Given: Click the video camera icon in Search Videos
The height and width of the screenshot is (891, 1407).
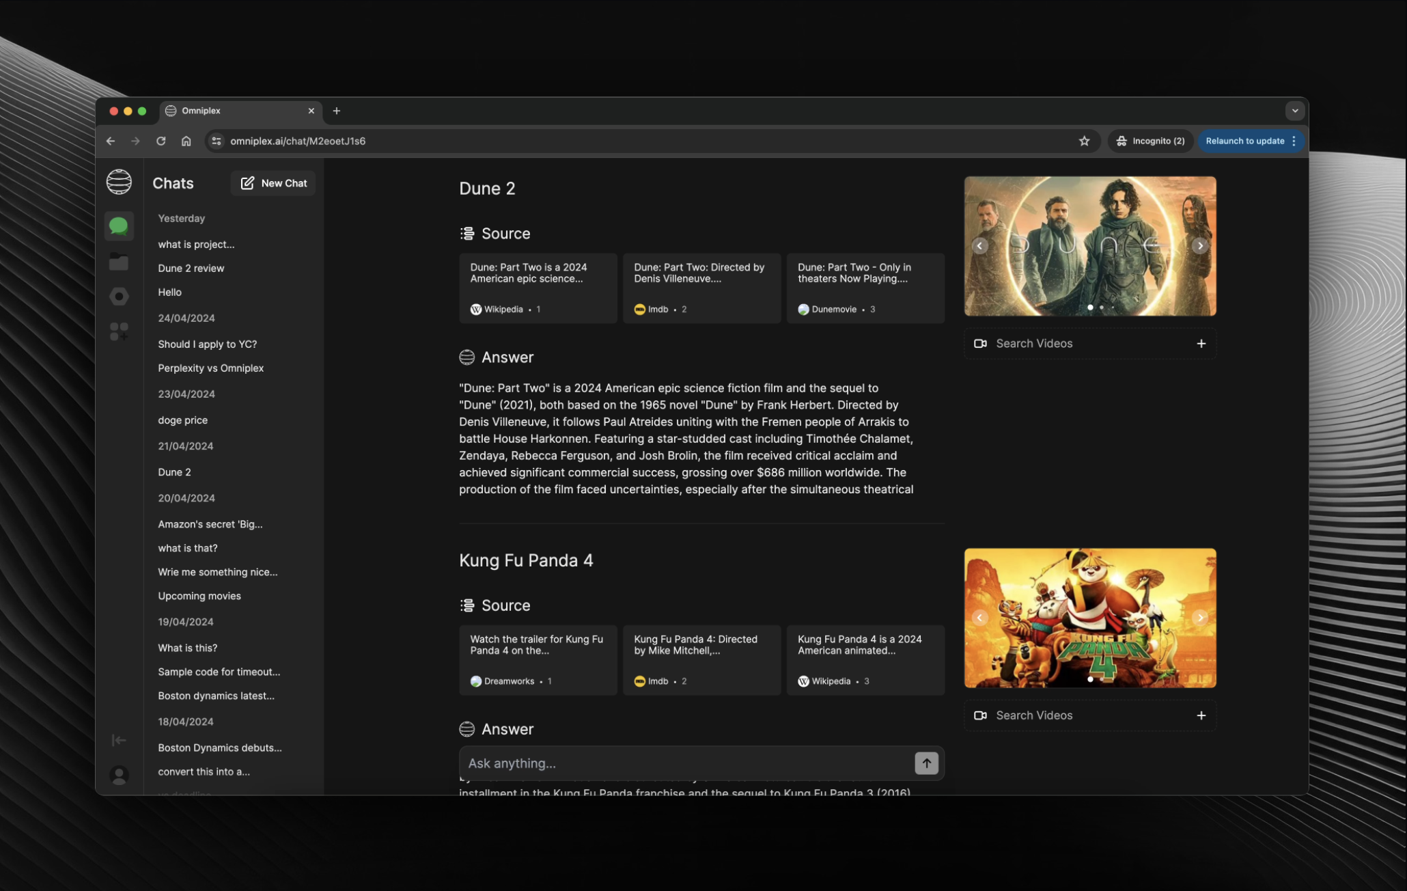Looking at the screenshot, I should (980, 343).
